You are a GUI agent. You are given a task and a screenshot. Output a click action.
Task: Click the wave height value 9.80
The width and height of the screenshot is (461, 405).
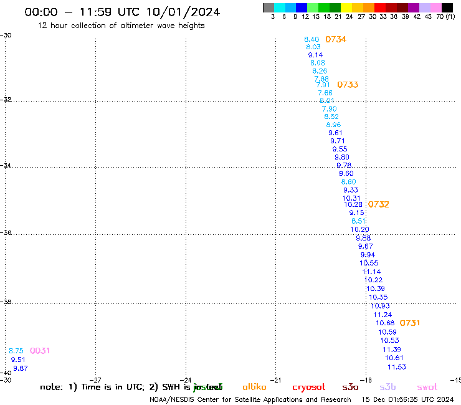[342, 157]
